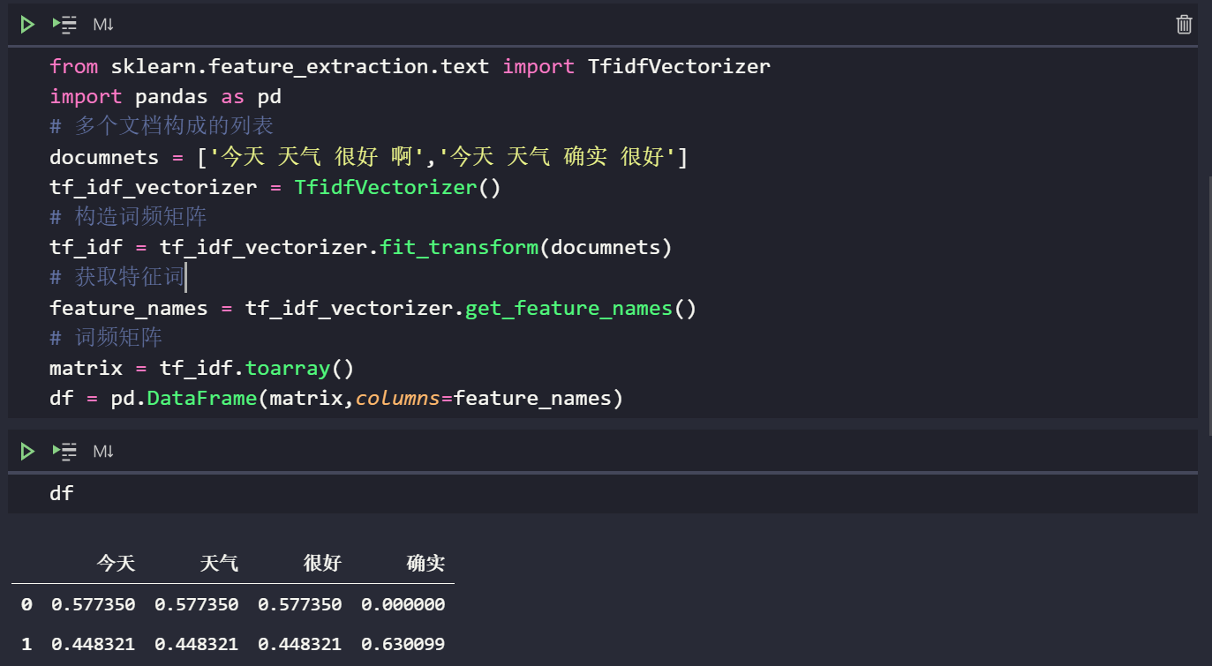Convert the first cell to Markdown via M↓ icon
The width and height of the screenshot is (1212, 666).
[102, 24]
